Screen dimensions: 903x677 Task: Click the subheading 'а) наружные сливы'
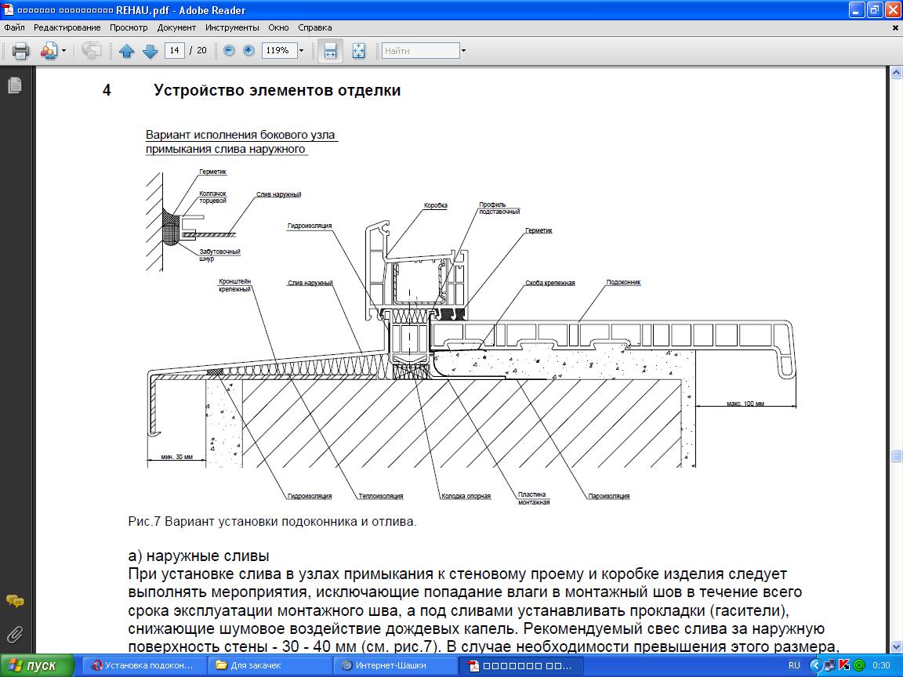point(198,556)
